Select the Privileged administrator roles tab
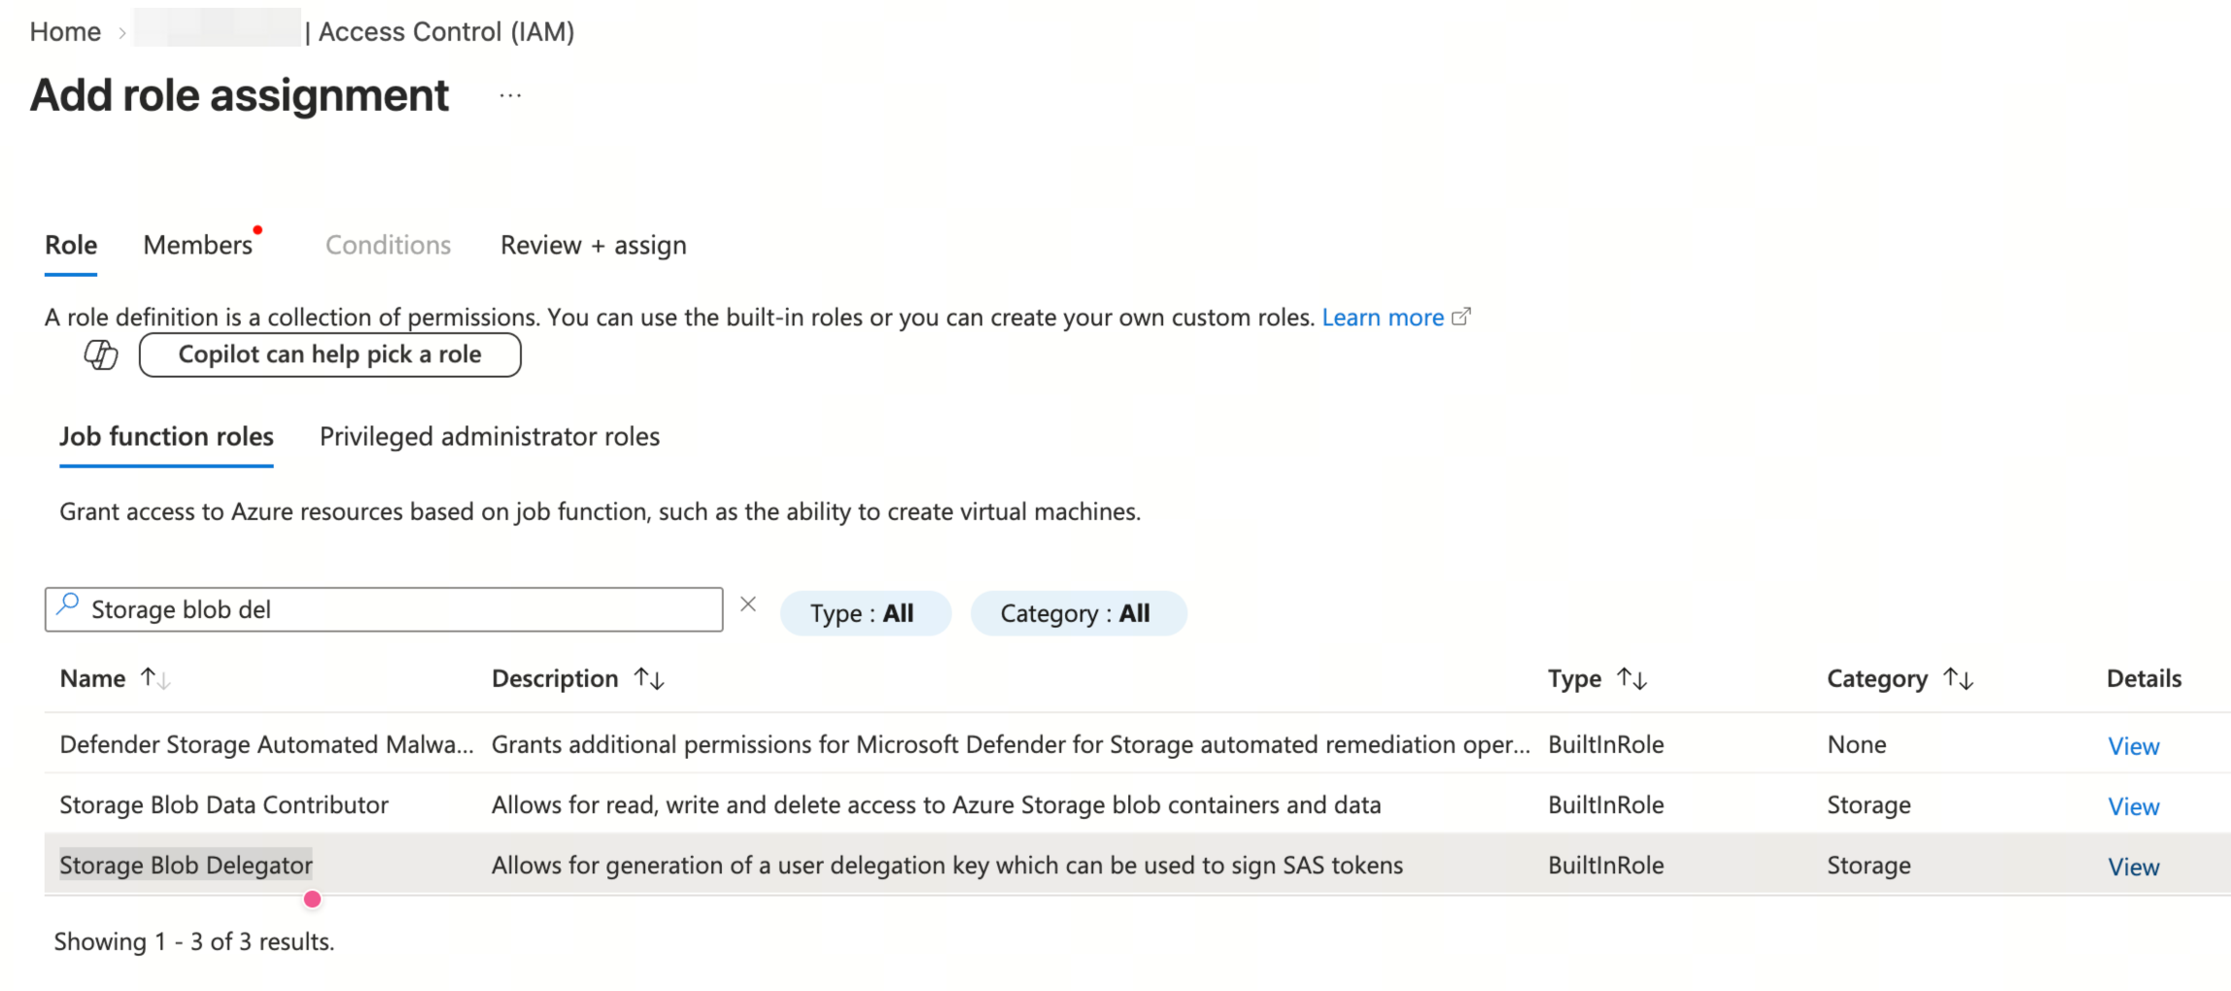 coord(490,436)
